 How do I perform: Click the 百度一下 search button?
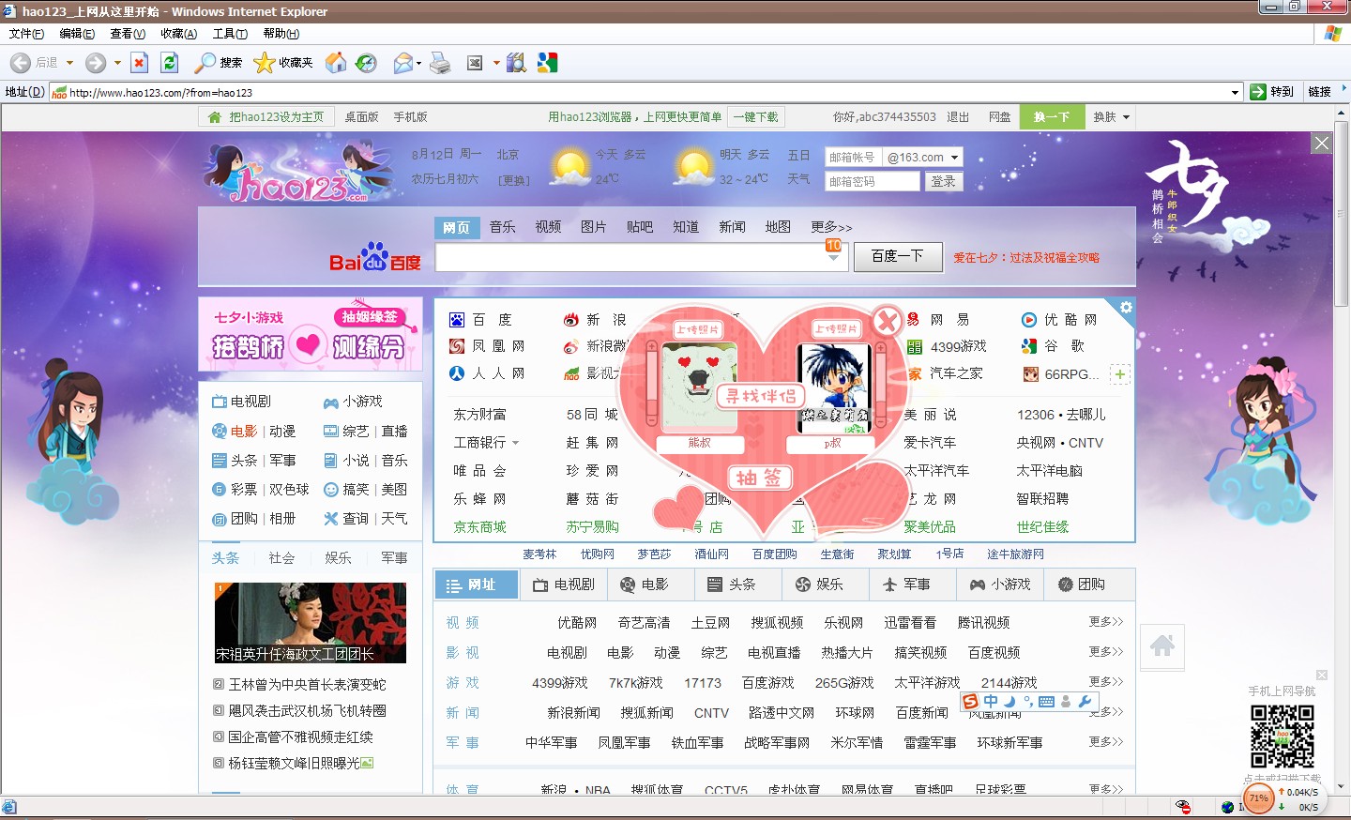tap(898, 256)
